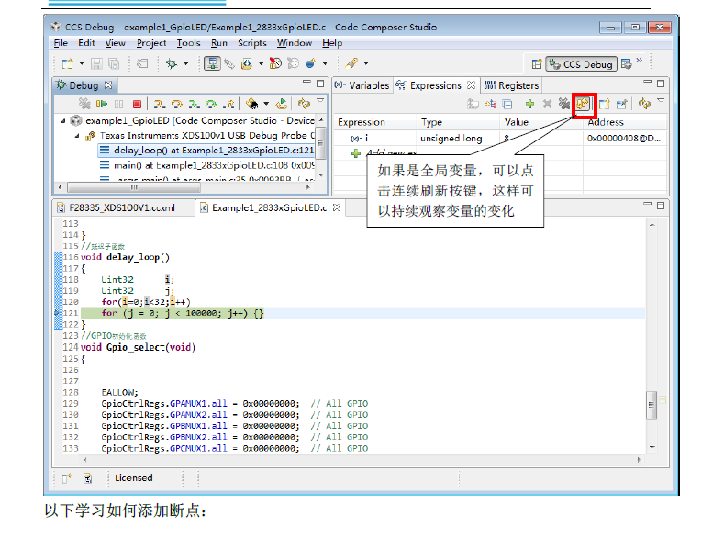Click the flashlight Search icon
Image resolution: width=713 pixels, height=549 pixels.
pos(351,63)
